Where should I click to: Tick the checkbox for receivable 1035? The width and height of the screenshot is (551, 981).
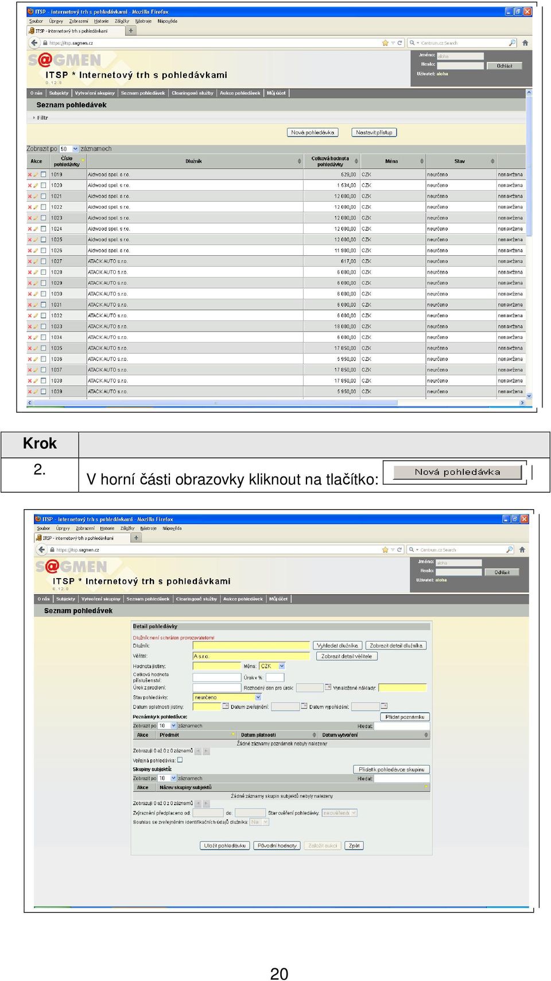(44, 348)
